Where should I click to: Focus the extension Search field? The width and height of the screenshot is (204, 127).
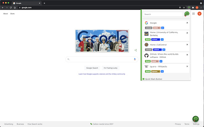(163, 14)
